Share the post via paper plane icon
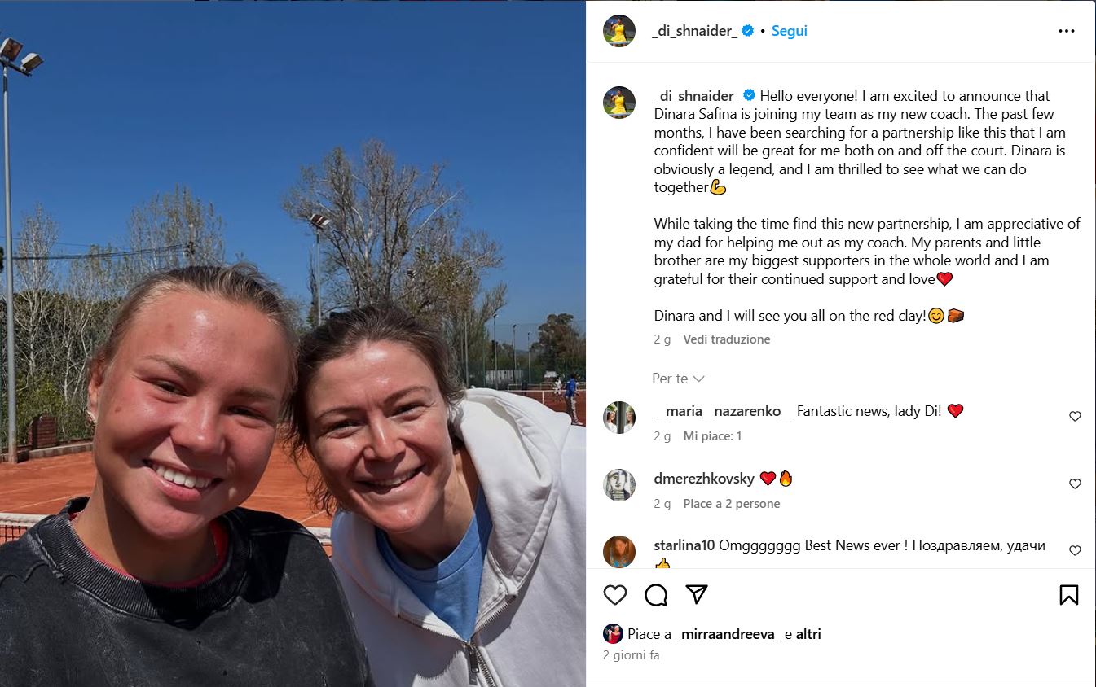Image resolution: width=1096 pixels, height=687 pixels. [696, 594]
